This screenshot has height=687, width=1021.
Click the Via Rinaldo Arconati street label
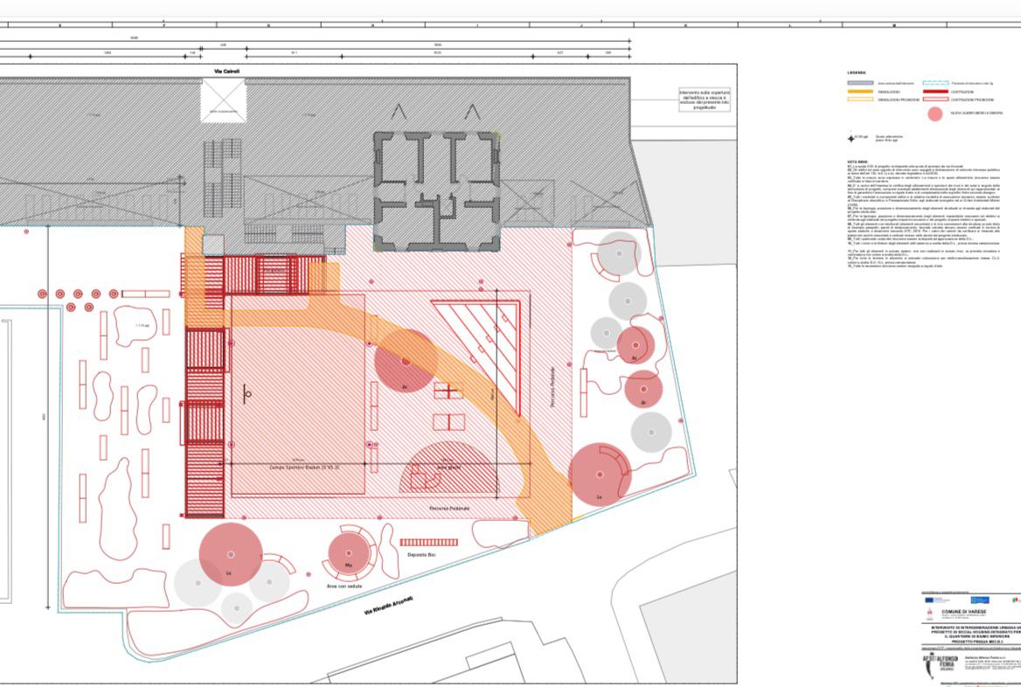click(389, 606)
